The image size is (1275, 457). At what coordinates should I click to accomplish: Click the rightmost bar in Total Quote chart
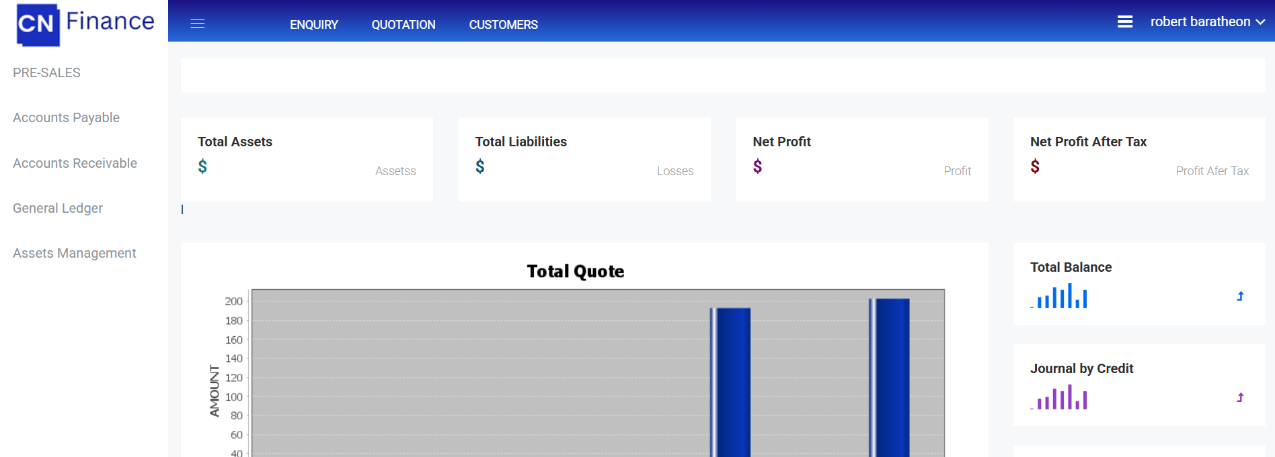[x=892, y=376]
